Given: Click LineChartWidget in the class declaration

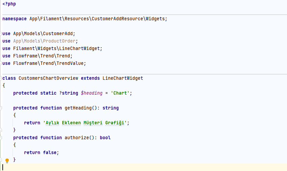Looking at the screenshot, I should (x=123, y=78).
